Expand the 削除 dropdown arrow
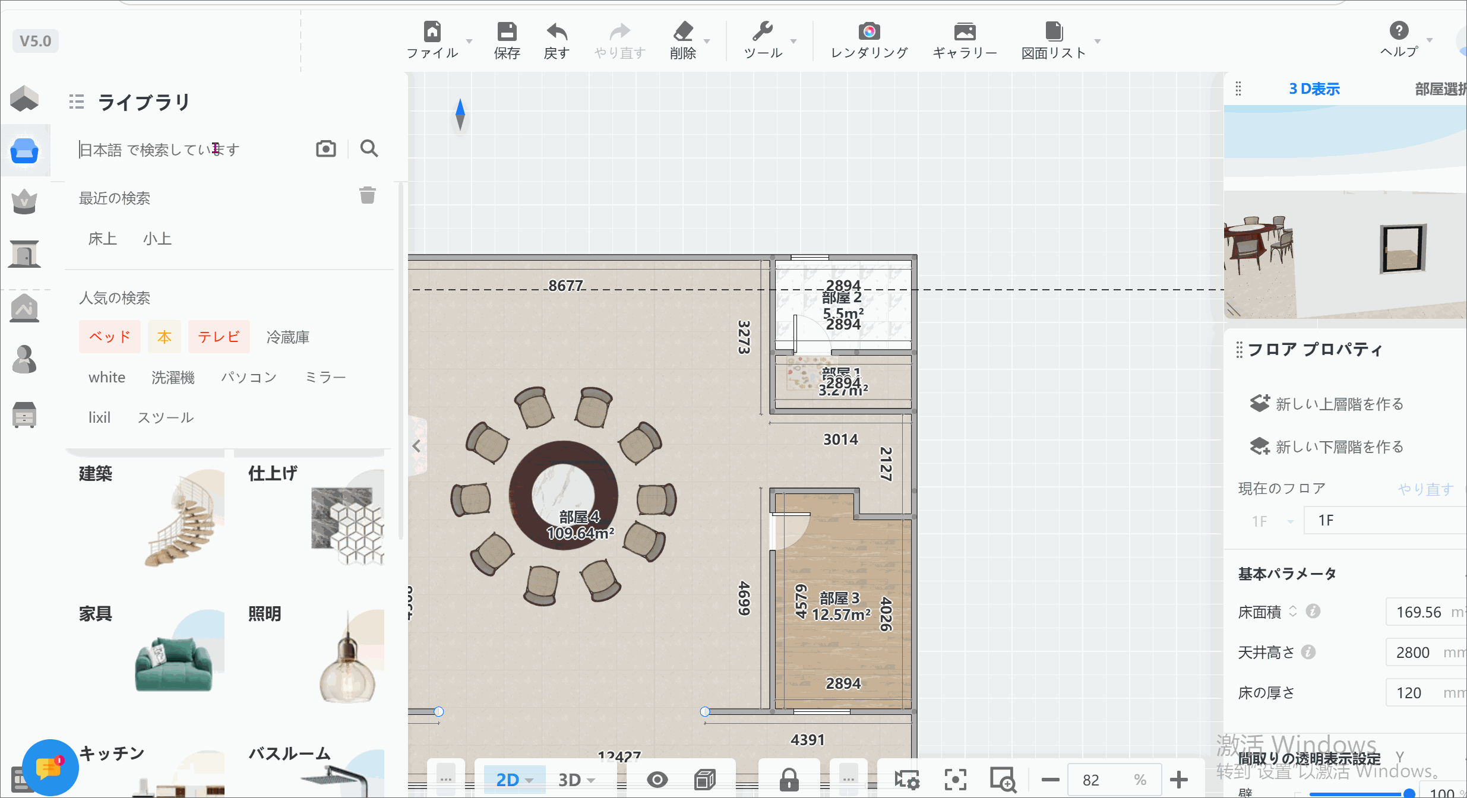Image resolution: width=1467 pixels, height=798 pixels. 707,41
